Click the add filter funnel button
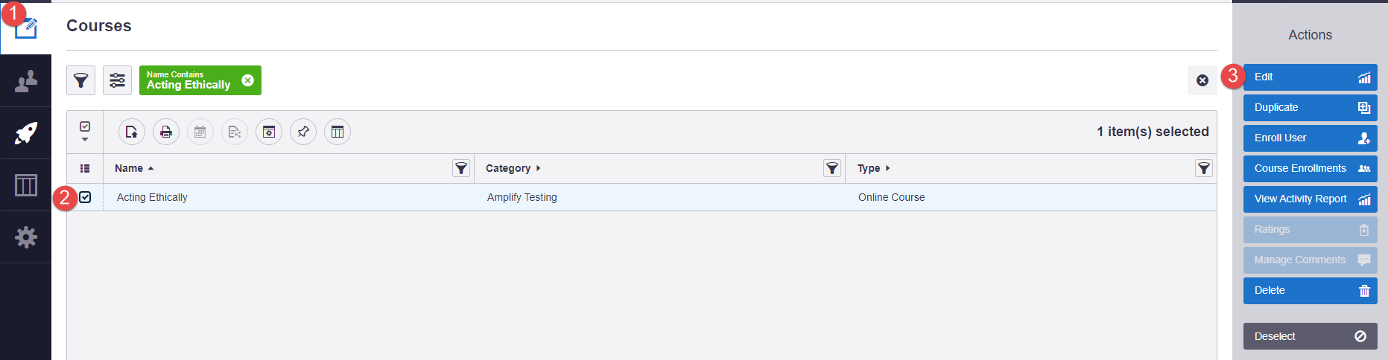 80,80
